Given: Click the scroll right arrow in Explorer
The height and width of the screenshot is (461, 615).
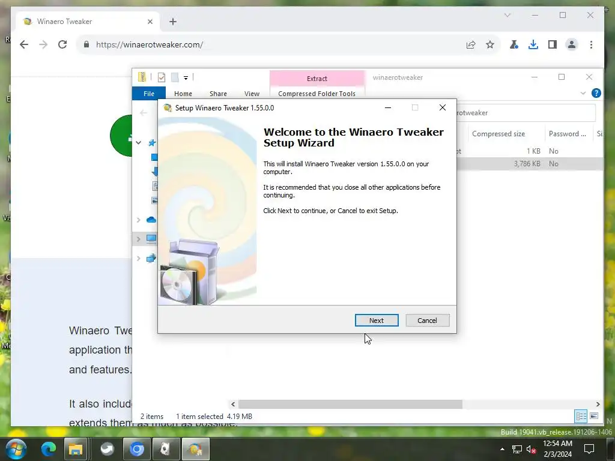Looking at the screenshot, I should pyautogui.click(x=598, y=404).
